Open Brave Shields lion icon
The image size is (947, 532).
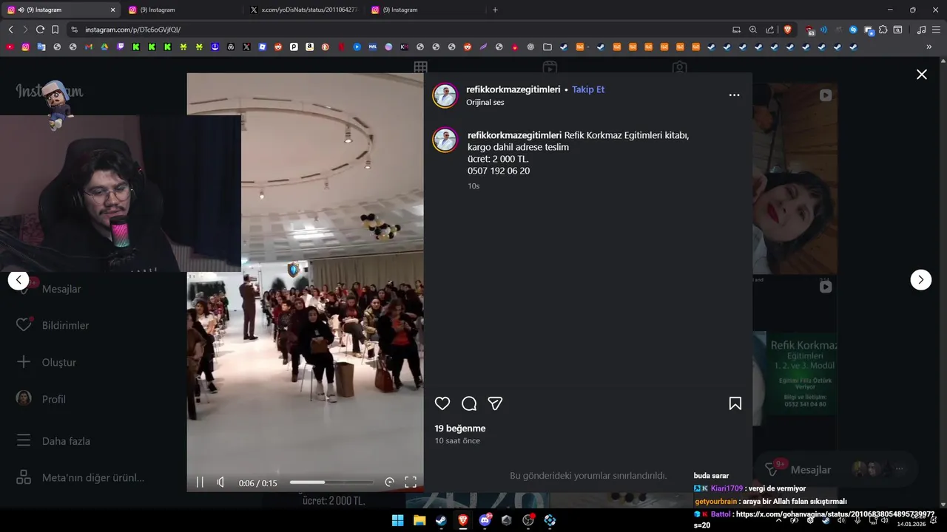point(787,30)
